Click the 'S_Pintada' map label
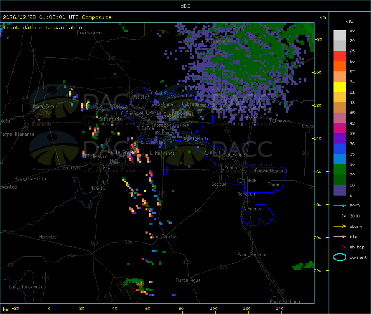 [x=110, y=119]
